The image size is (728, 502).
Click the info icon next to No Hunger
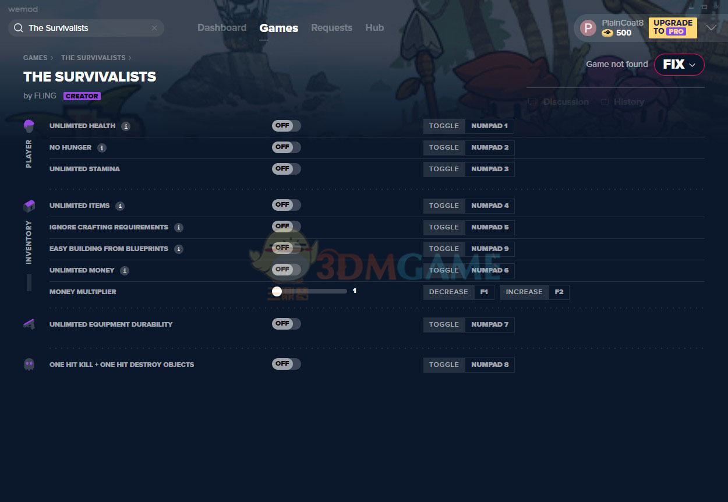click(x=102, y=148)
